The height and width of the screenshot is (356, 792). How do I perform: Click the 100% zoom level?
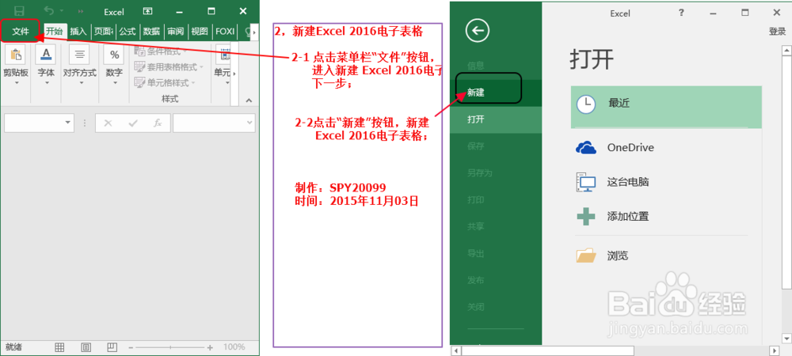234,347
